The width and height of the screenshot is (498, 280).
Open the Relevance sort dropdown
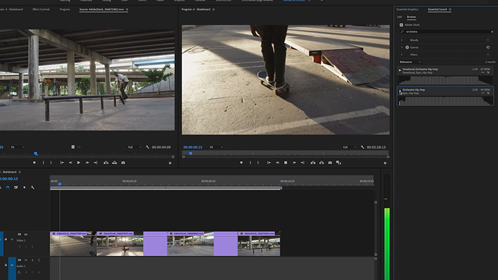click(409, 62)
